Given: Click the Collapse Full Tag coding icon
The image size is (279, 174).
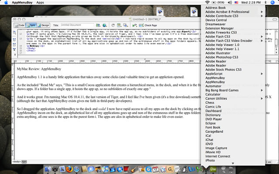Looking at the screenshot, I should pyautogui.click(x=14, y=40).
